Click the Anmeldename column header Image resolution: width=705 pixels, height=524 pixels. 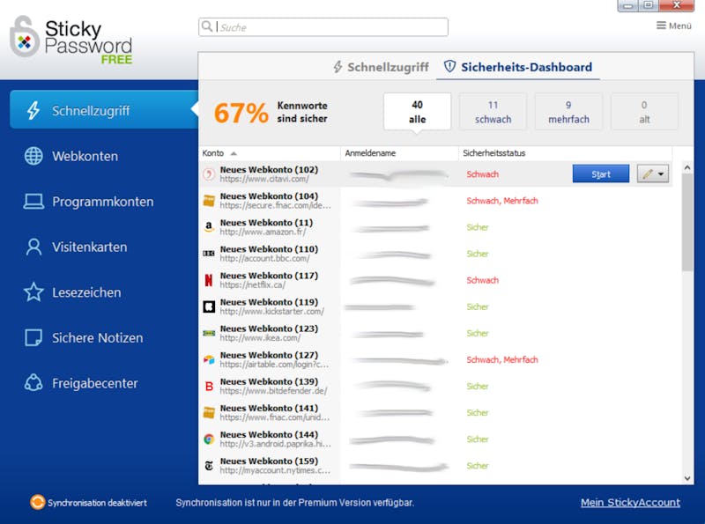(x=399, y=152)
